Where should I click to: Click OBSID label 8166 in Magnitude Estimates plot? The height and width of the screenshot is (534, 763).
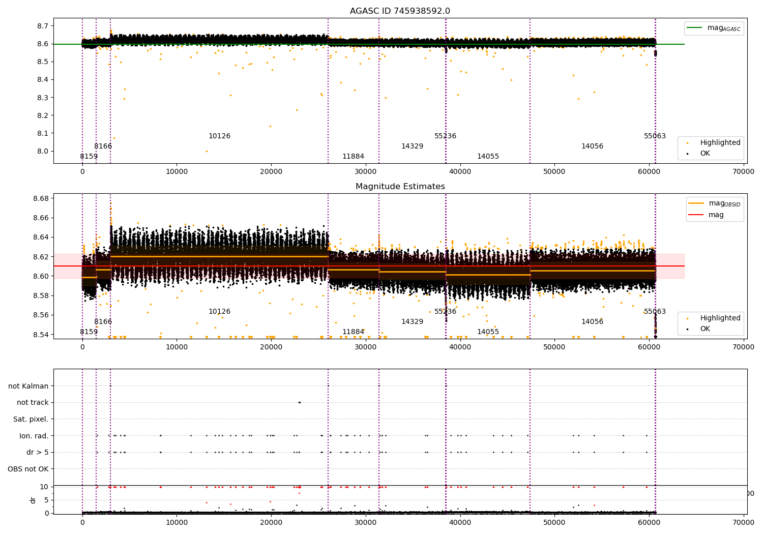click(x=103, y=322)
